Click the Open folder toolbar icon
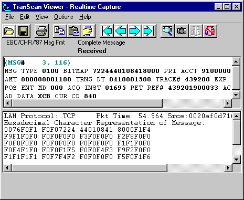This screenshot has height=200, width=244. point(9,31)
